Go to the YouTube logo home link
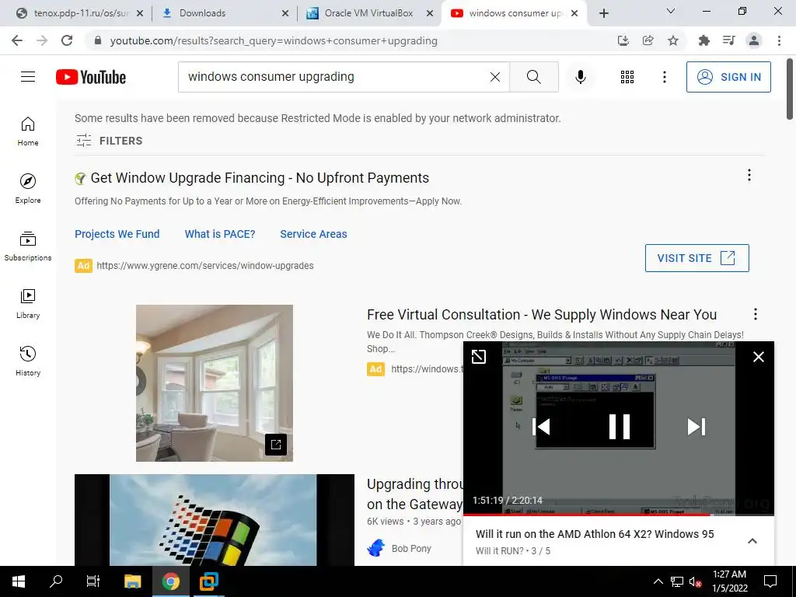The height and width of the screenshot is (597, 796). (x=91, y=77)
